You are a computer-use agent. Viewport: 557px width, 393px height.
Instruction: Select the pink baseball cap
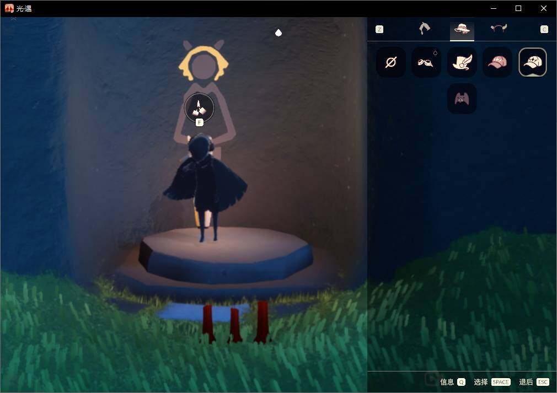[x=497, y=62]
